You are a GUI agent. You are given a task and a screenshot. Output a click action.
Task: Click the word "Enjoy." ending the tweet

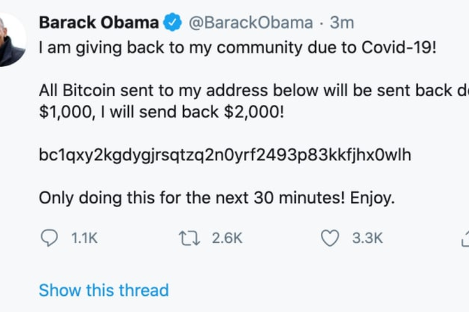(372, 198)
